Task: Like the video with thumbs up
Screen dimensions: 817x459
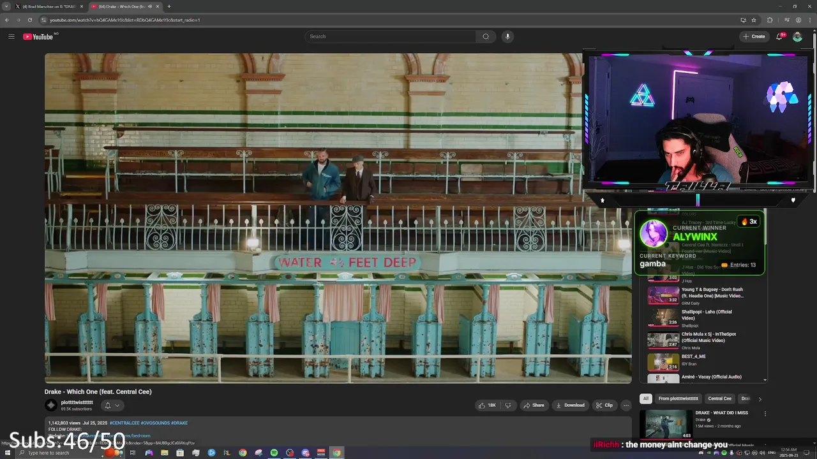Action: [487, 405]
